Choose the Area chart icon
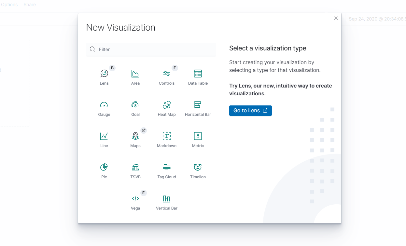The image size is (406, 246). [x=135, y=74]
